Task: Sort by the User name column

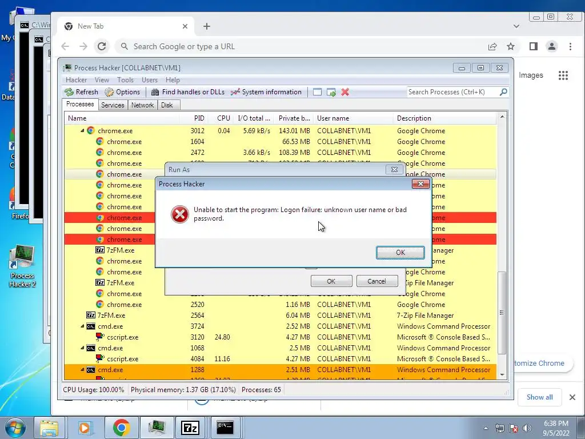Action: (353, 118)
